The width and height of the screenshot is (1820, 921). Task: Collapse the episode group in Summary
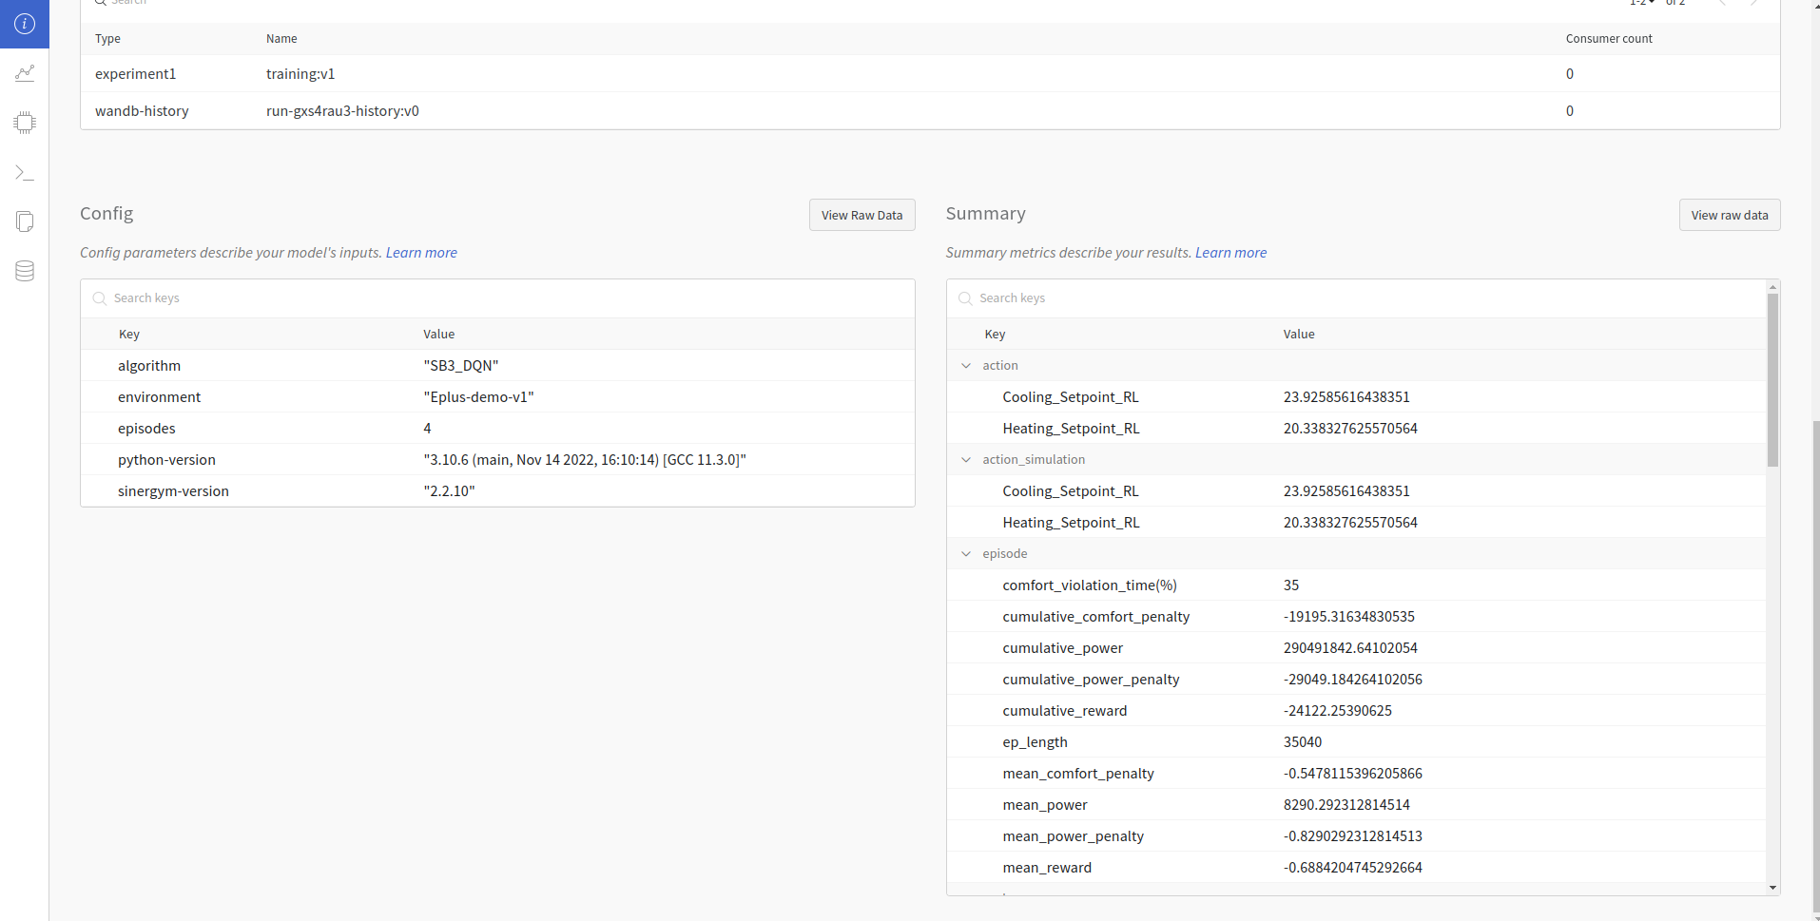[966, 554]
